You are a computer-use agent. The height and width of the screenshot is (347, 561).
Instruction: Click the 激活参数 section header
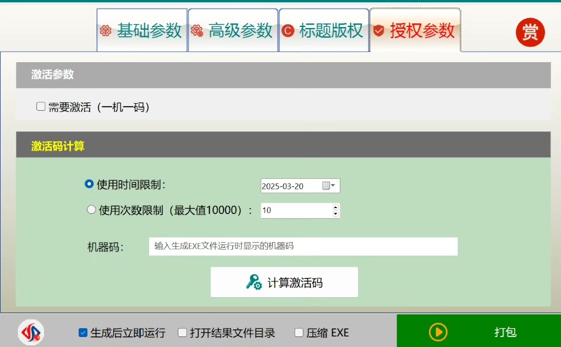point(283,75)
